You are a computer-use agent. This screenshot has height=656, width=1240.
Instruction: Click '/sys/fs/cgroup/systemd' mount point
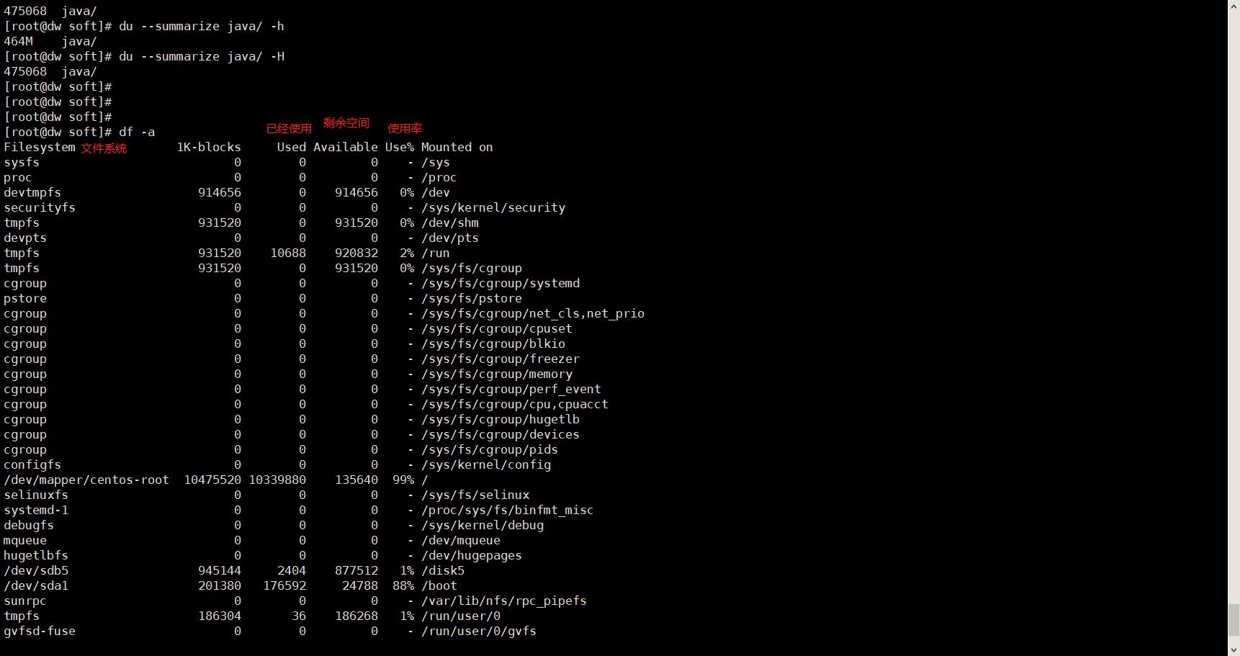tap(500, 283)
